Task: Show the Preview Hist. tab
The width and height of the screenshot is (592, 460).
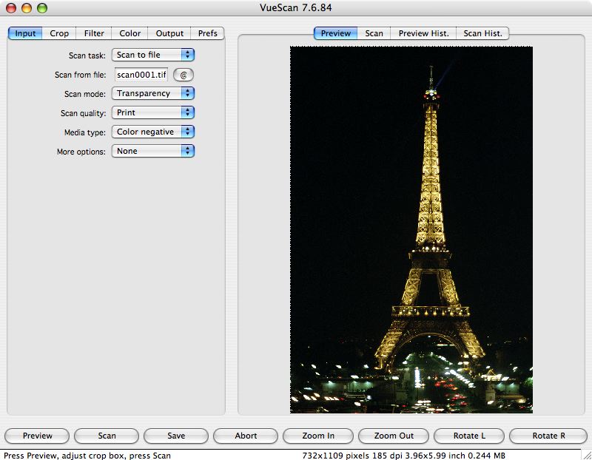Action: click(x=423, y=33)
